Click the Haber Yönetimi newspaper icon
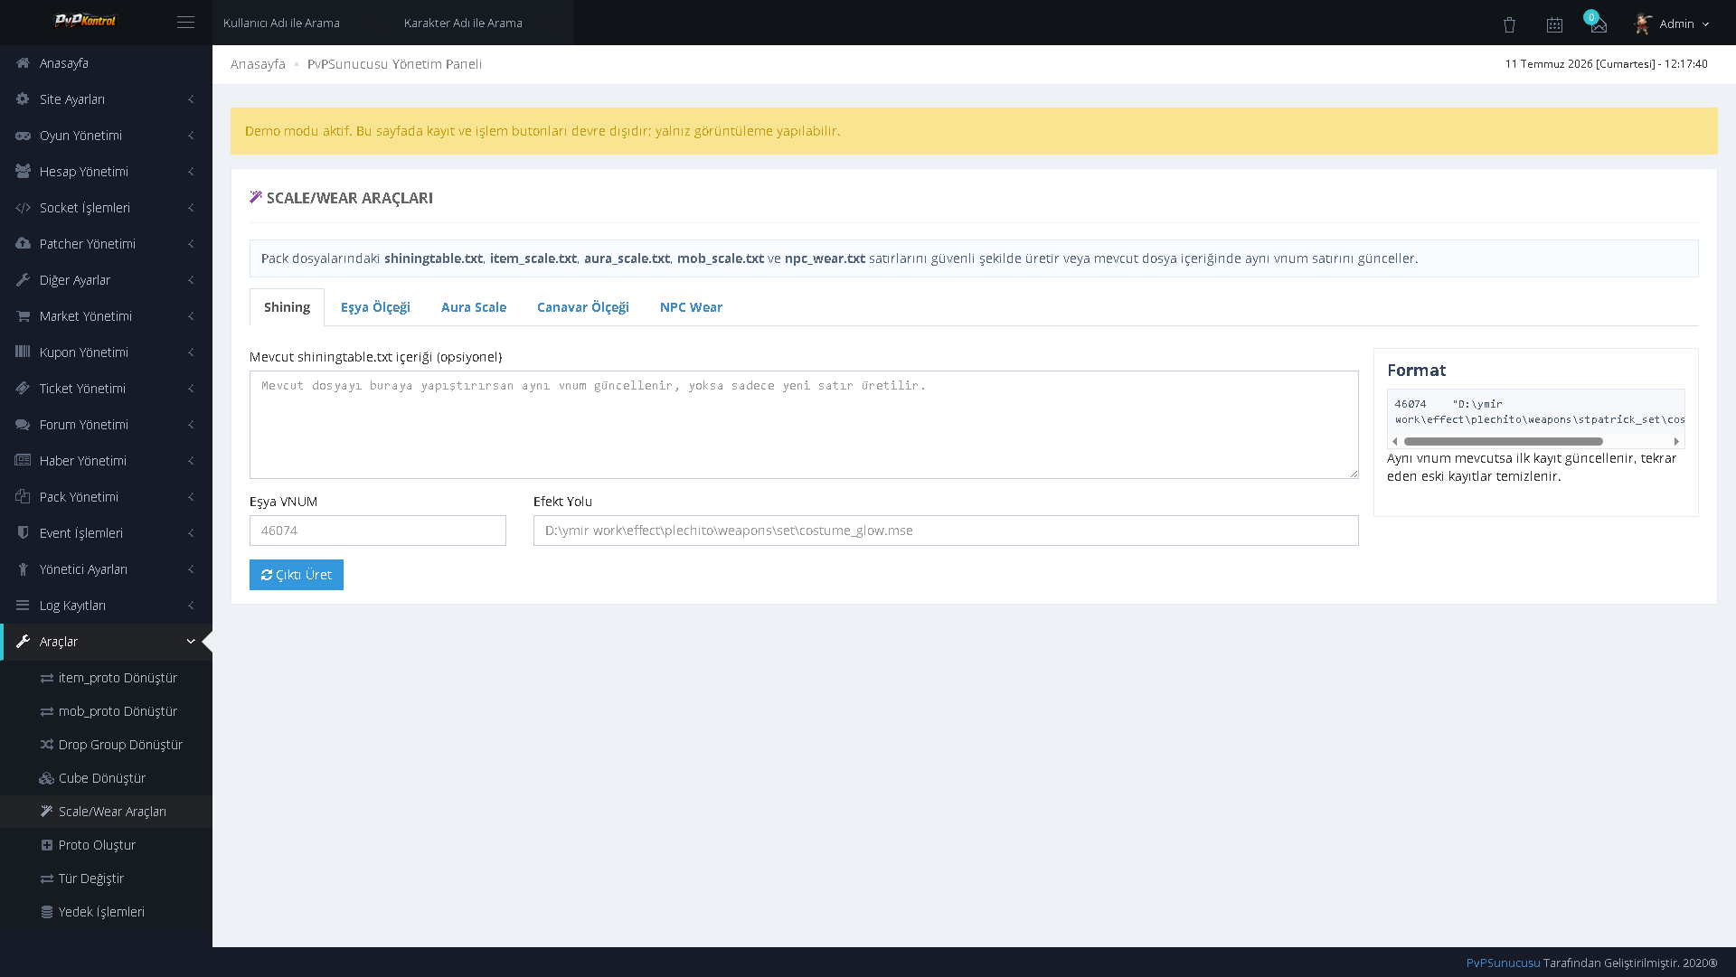This screenshot has width=1736, height=977. 23,461
